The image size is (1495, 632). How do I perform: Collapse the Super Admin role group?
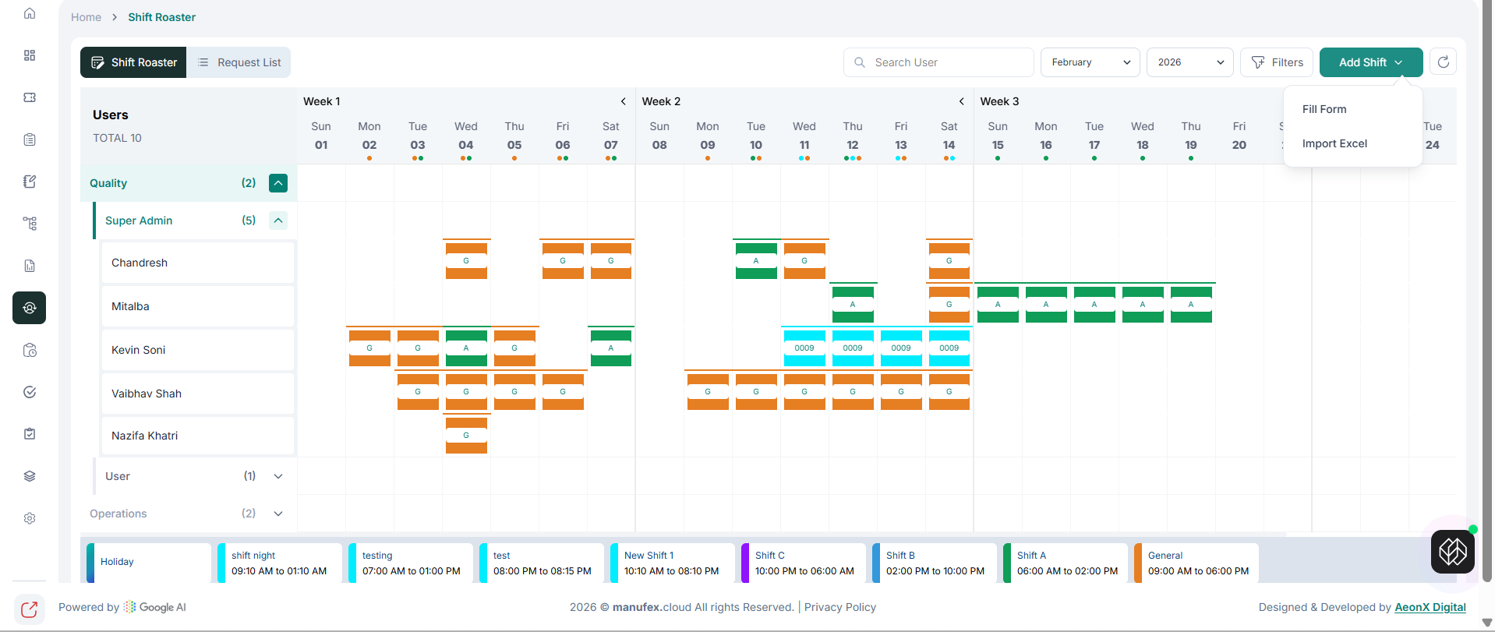tap(278, 221)
